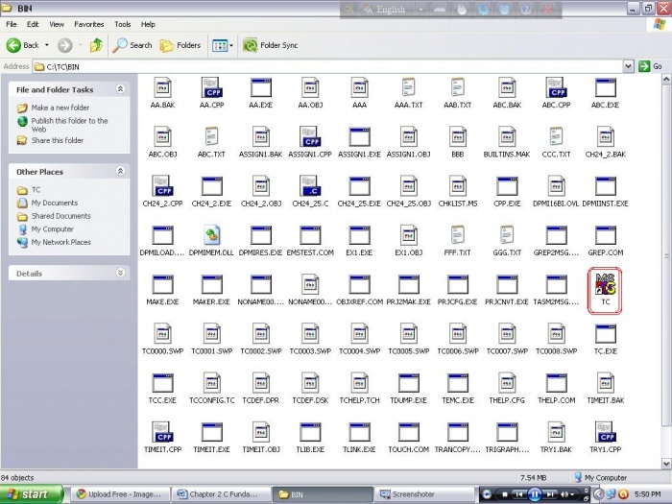Select the TC.EXE file icon
This screenshot has width=672, height=504.
(605, 333)
